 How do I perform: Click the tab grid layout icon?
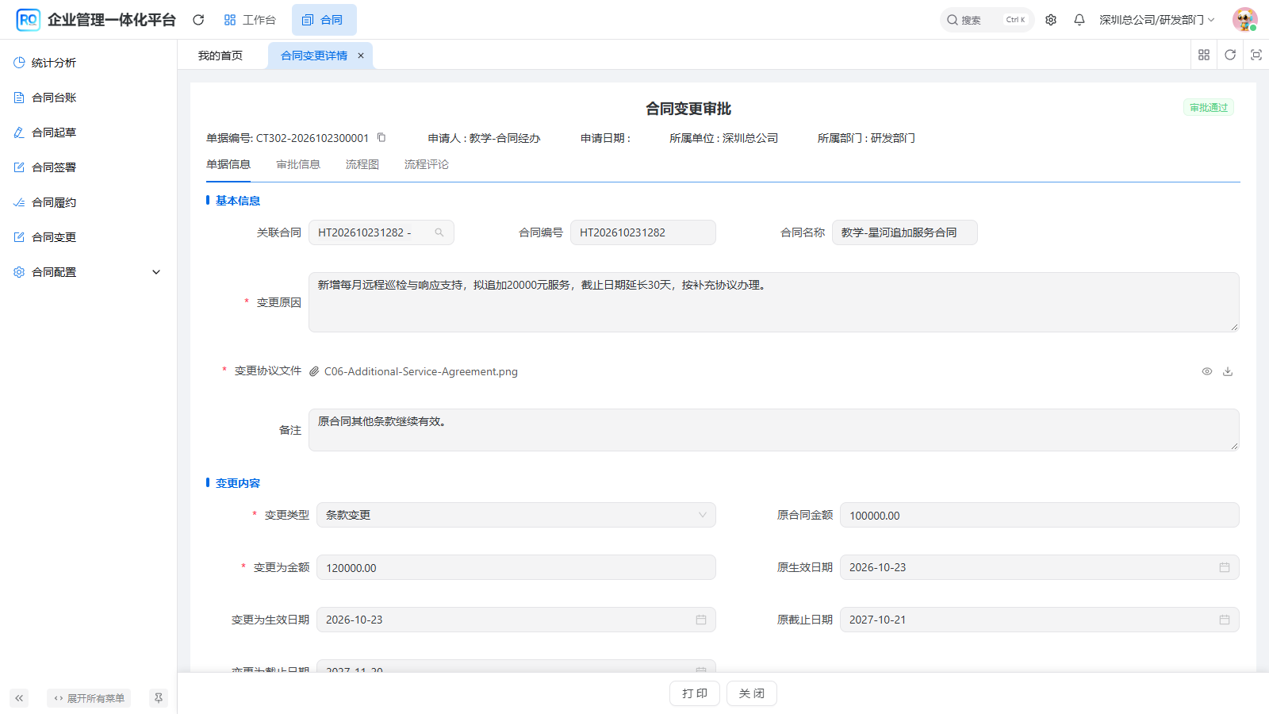pyautogui.click(x=1204, y=55)
